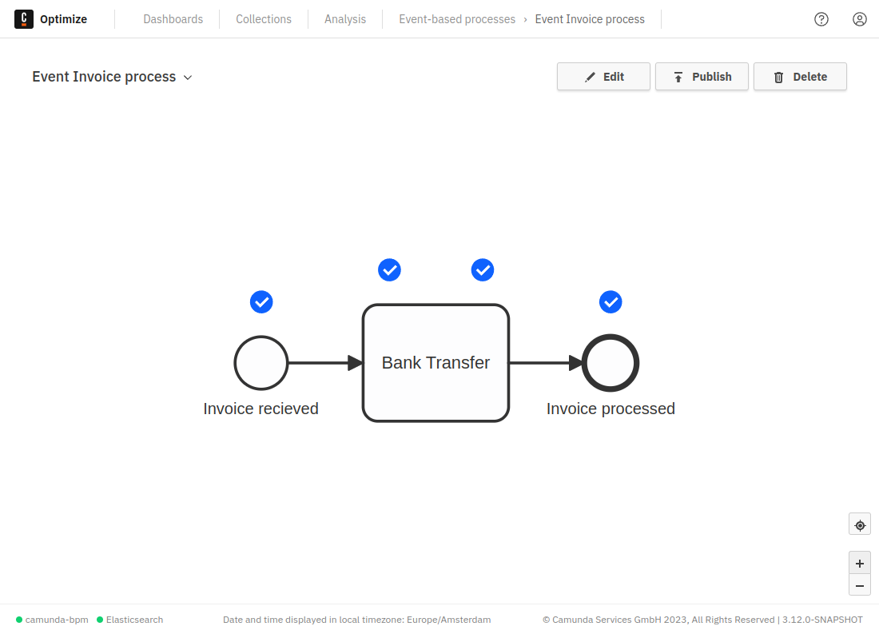Open the user profile icon
The height and width of the screenshot is (634, 879).
point(860,18)
